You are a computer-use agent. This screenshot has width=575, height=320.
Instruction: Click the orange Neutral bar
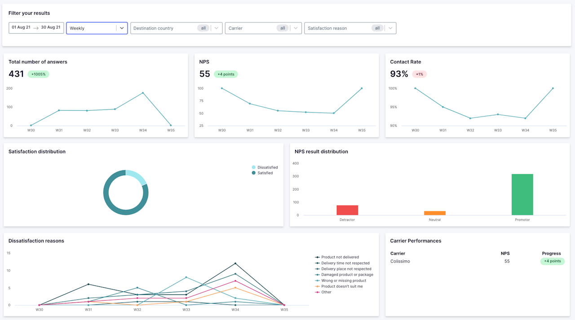click(x=435, y=213)
